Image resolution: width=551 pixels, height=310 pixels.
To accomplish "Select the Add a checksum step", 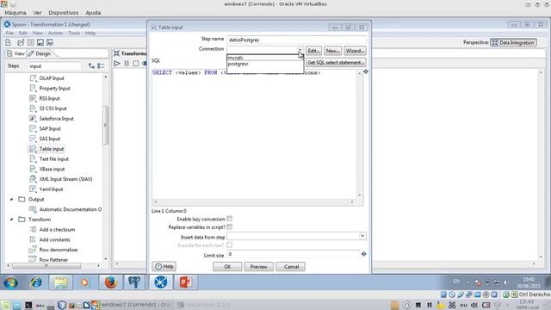I will 58,230.
